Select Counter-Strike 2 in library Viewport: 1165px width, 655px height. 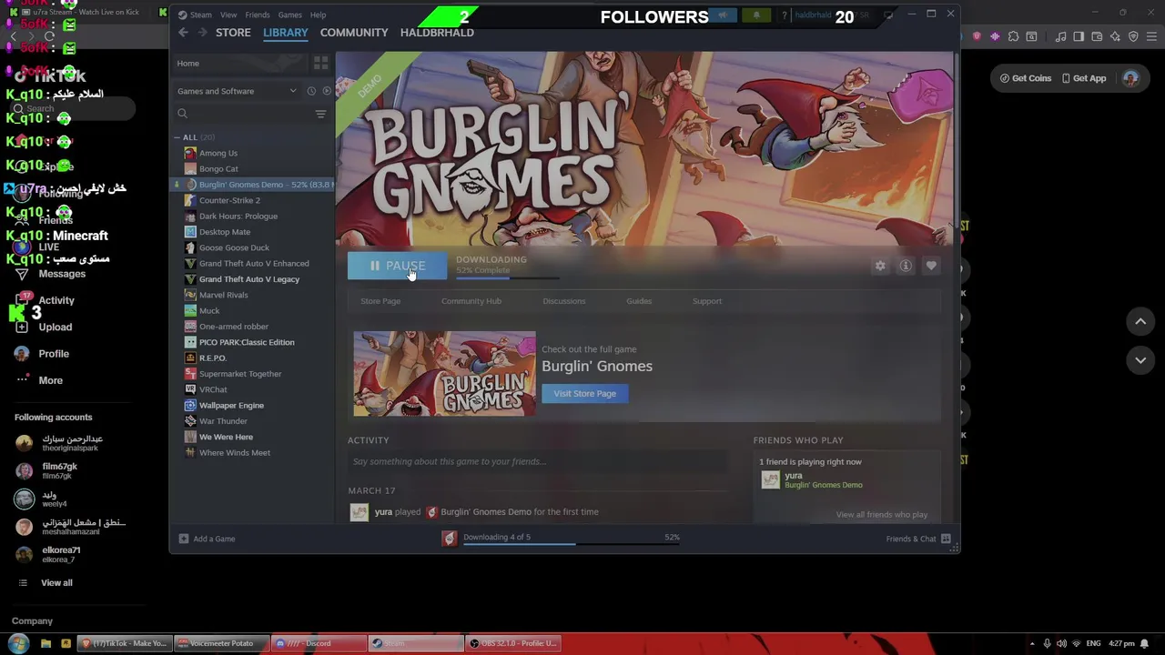(229, 200)
